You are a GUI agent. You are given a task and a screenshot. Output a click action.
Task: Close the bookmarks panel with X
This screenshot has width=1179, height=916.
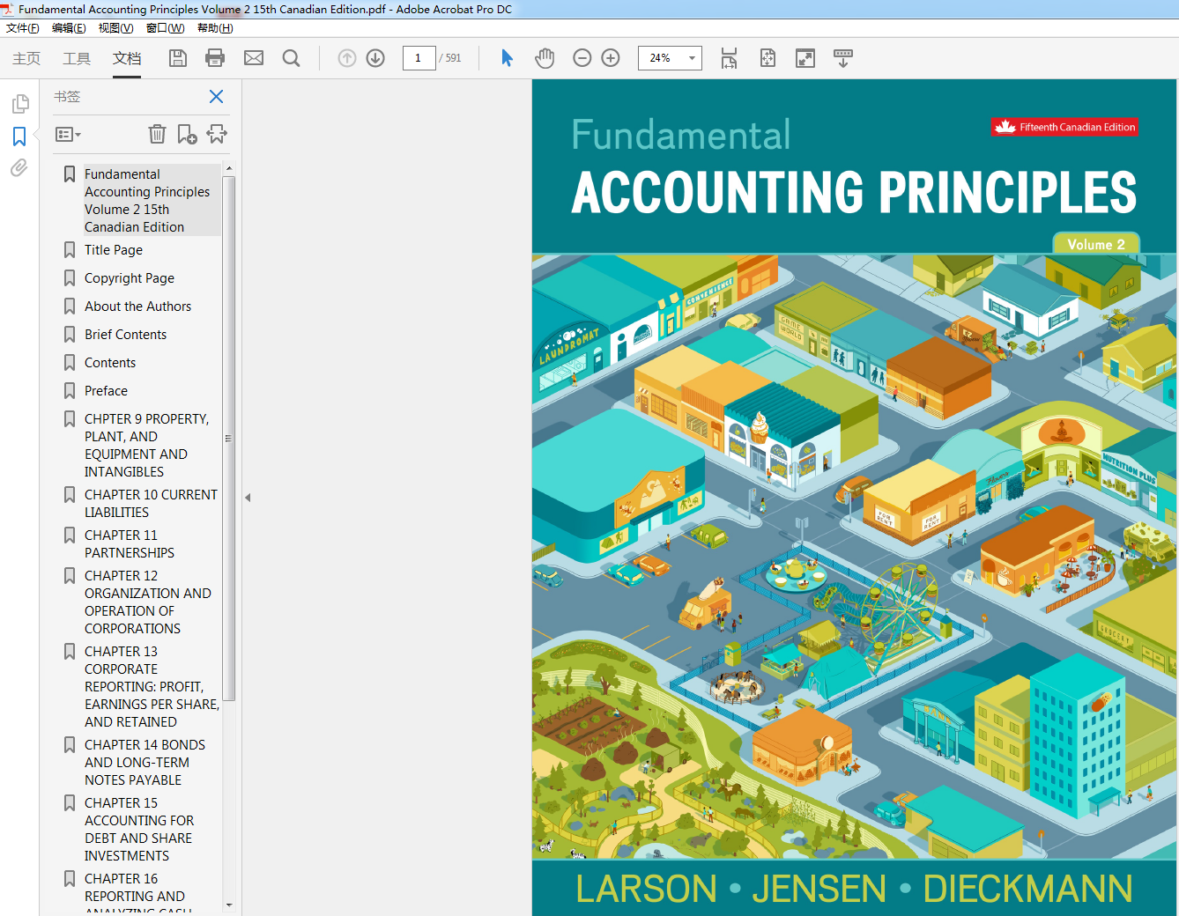tap(216, 97)
